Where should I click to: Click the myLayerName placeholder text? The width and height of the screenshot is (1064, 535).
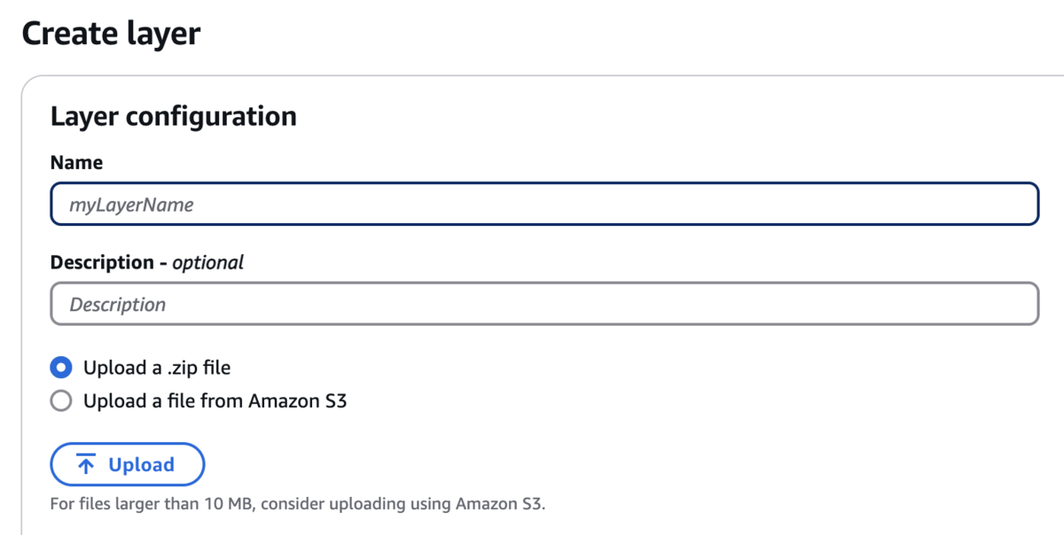131,205
